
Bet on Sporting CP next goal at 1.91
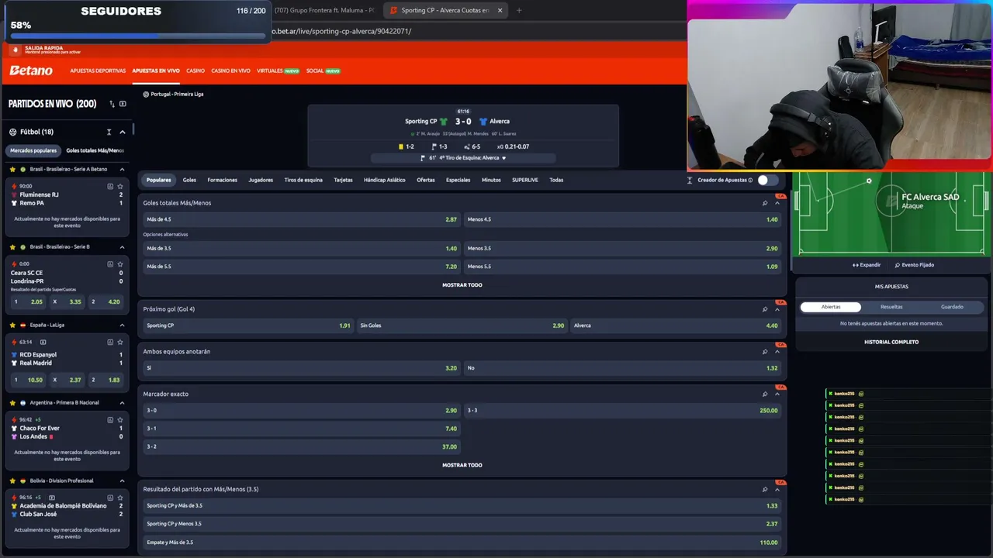248,325
